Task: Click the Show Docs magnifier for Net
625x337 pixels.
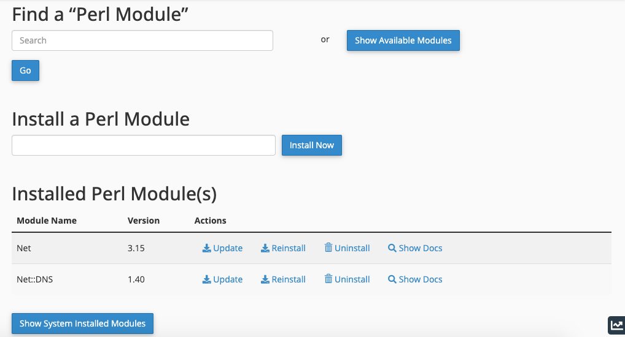Action: click(392, 248)
